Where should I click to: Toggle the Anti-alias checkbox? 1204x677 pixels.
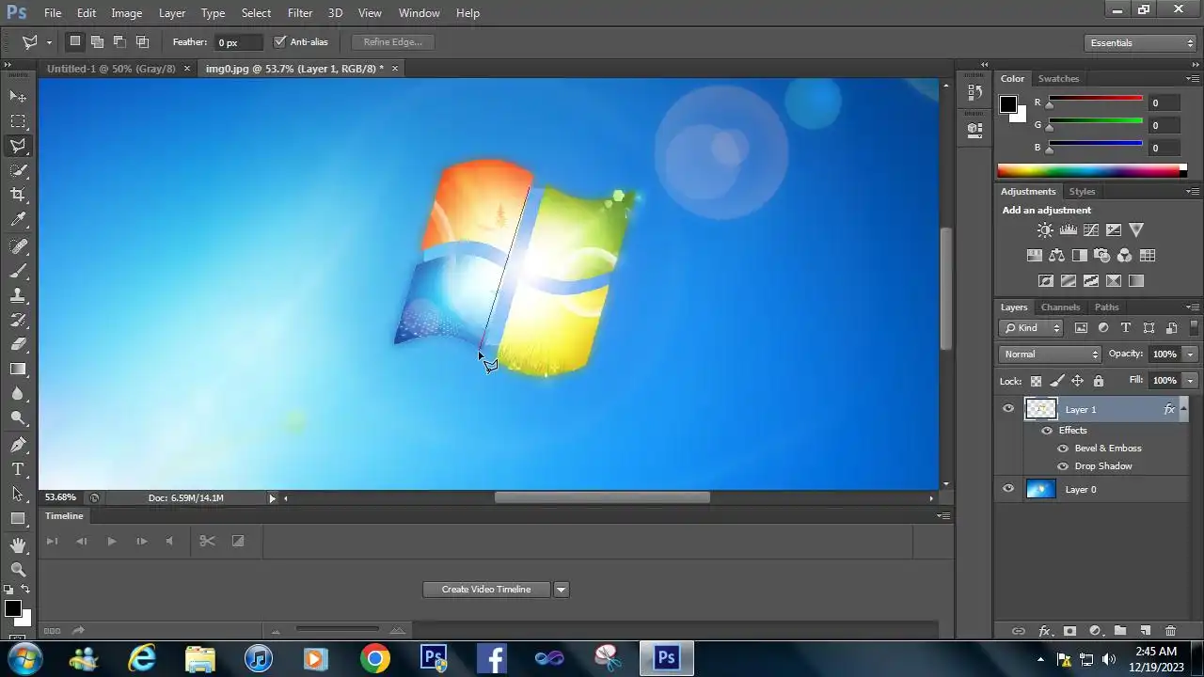(x=279, y=41)
